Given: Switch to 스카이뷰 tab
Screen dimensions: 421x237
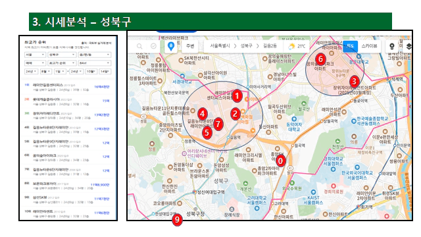Looking at the screenshot, I should (x=369, y=46).
